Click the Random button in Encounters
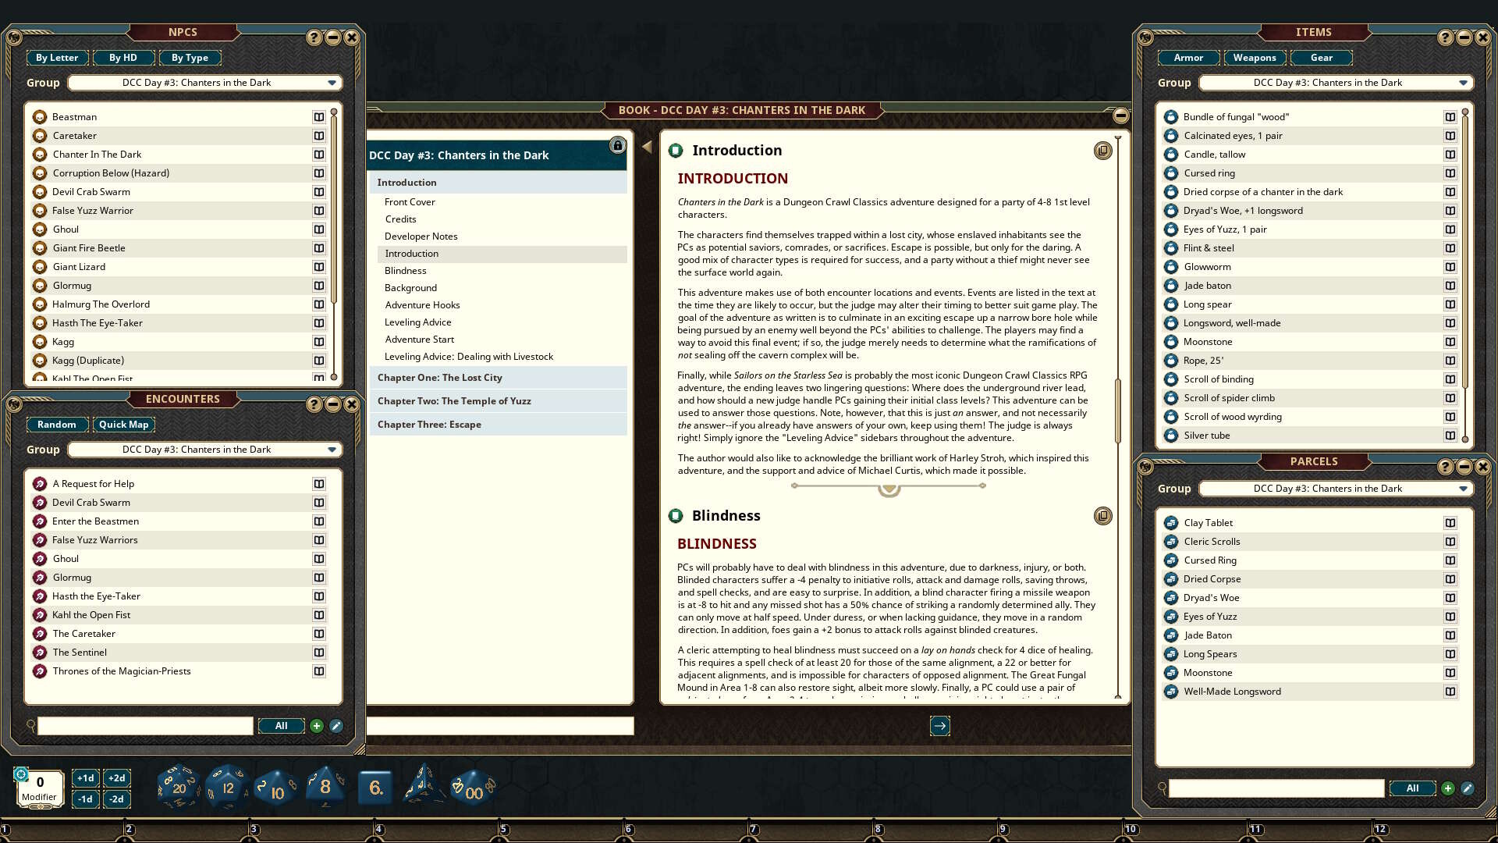 point(57,424)
